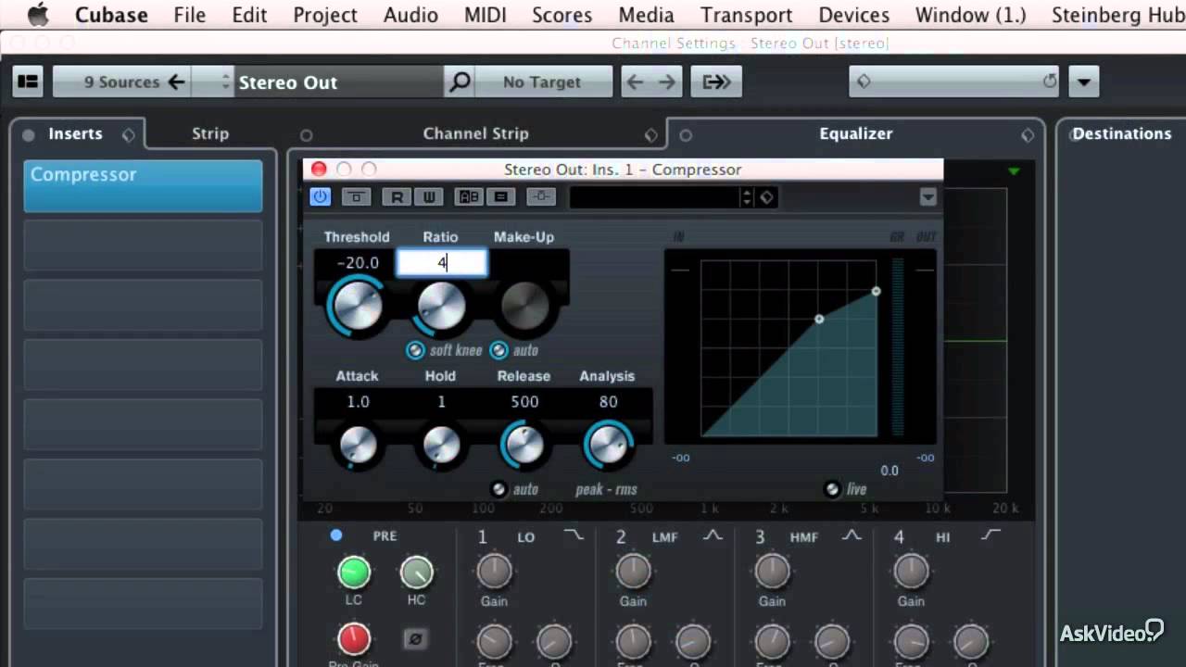Open the Channel Strip section tab
This screenshot has height=667, width=1186.
[476, 133]
